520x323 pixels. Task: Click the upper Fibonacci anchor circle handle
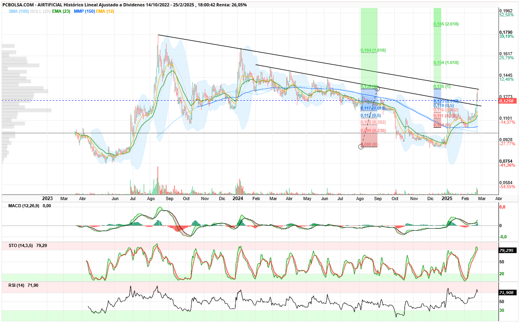(x=377, y=88)
